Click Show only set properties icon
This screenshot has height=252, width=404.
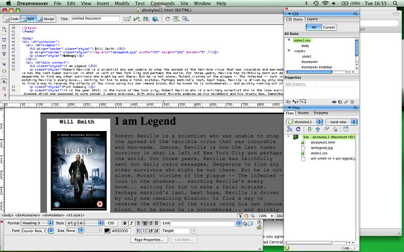coord(303,102)
